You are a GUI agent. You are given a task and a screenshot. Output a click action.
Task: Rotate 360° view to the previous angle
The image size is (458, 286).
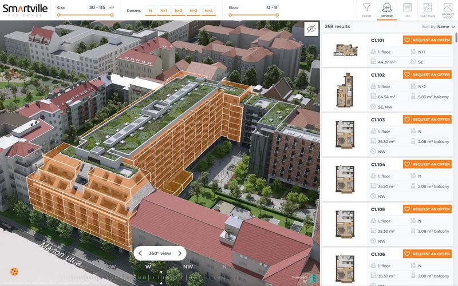click(140, 253)
